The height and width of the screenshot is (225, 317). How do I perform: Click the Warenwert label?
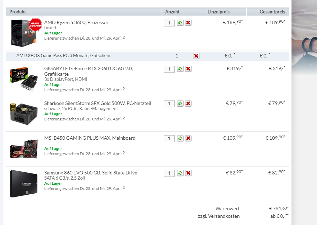(227, 208)
